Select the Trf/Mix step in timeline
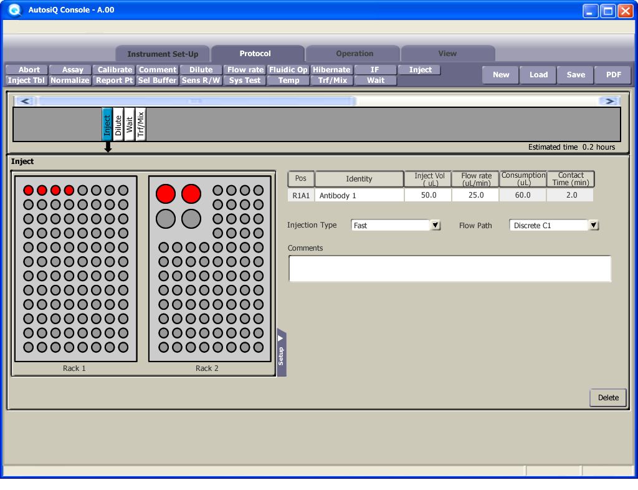 (141, 125)
